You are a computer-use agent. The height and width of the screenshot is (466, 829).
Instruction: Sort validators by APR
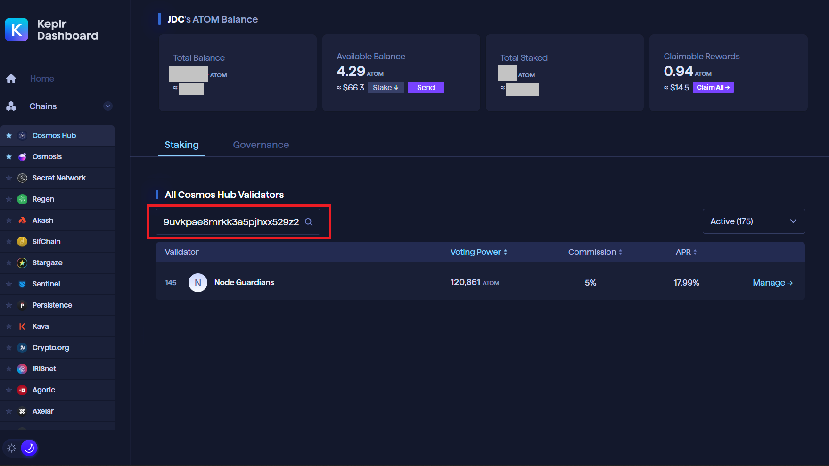tap(686, 252)
